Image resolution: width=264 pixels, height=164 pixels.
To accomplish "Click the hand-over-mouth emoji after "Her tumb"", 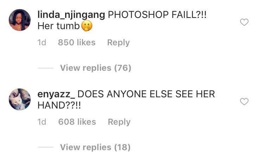I will point(87,26).
